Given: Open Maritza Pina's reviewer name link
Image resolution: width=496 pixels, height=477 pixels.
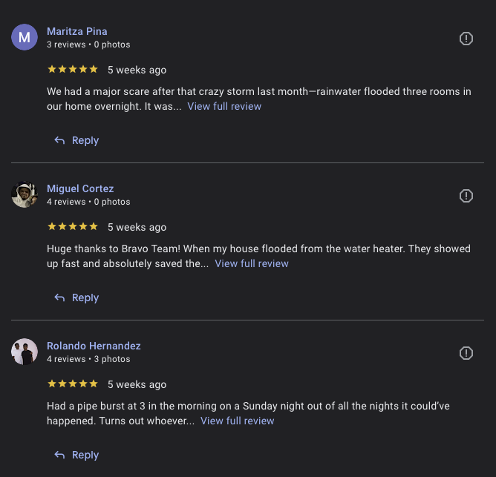Looking at the screenshot, I should click(77, 31).
